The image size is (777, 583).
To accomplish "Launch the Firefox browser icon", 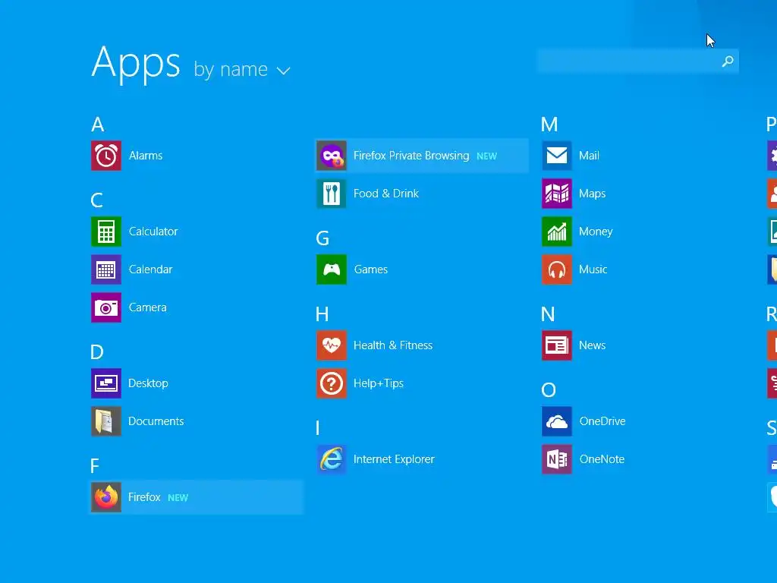I will click(106, 497).
